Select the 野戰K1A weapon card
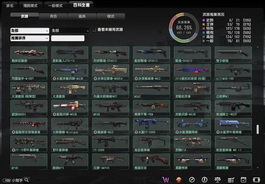The height and width of the screenshot is (184, 265). click(x=192, y=144)
